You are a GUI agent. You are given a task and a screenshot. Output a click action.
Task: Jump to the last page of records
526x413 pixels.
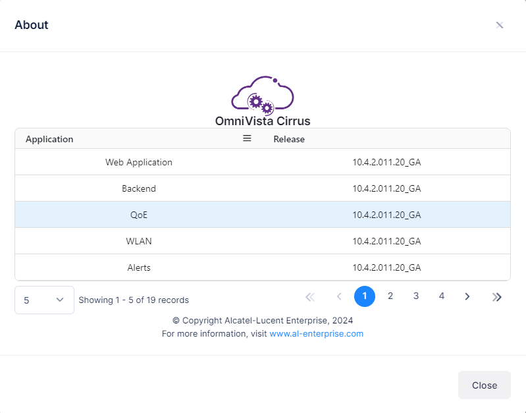(x=496, y=297)
